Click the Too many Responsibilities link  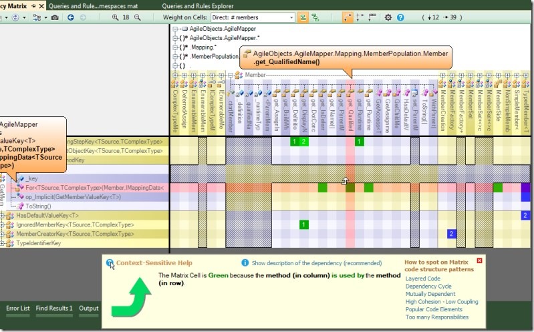pyautogui.click(x=436, y=317)
